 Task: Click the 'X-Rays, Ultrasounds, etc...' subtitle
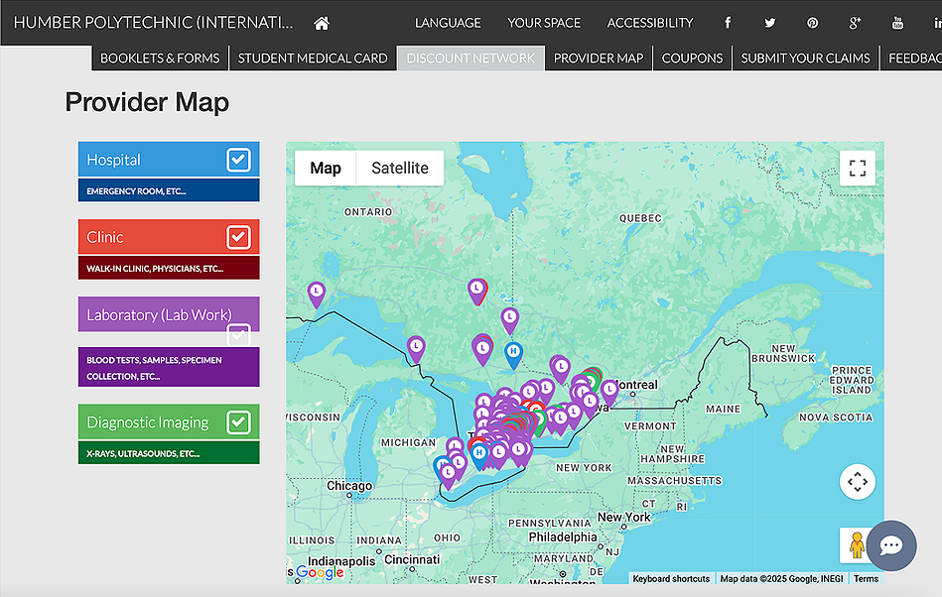click(x=143, y=453)
